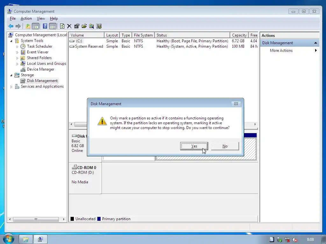Open the Action menu
The height and width of the screenshot is (244, 326).
coord(26,18)
